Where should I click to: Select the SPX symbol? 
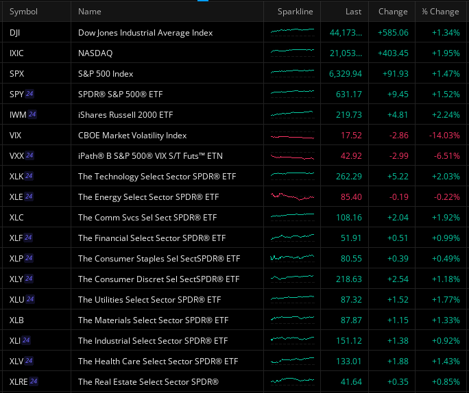[x=16, y=73]
